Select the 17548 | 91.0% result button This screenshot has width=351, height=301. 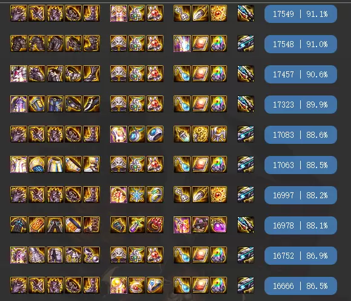301,44
